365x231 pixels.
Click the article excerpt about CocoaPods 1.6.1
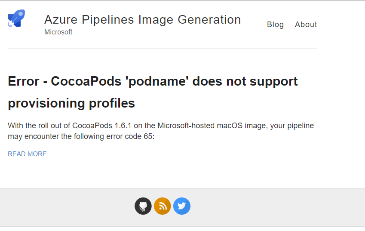pyautogui.click(x=161, y=131)
